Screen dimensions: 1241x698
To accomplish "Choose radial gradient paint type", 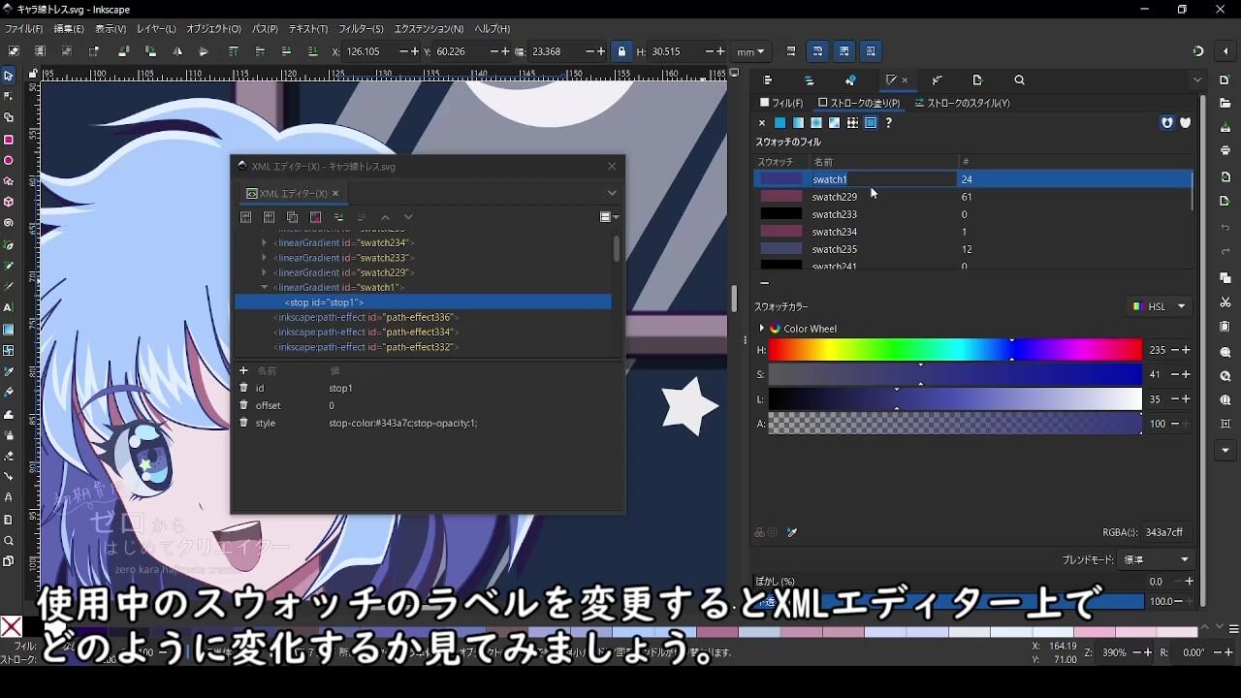I will (x=816, y=123).
